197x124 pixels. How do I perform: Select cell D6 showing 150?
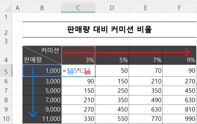112,81
